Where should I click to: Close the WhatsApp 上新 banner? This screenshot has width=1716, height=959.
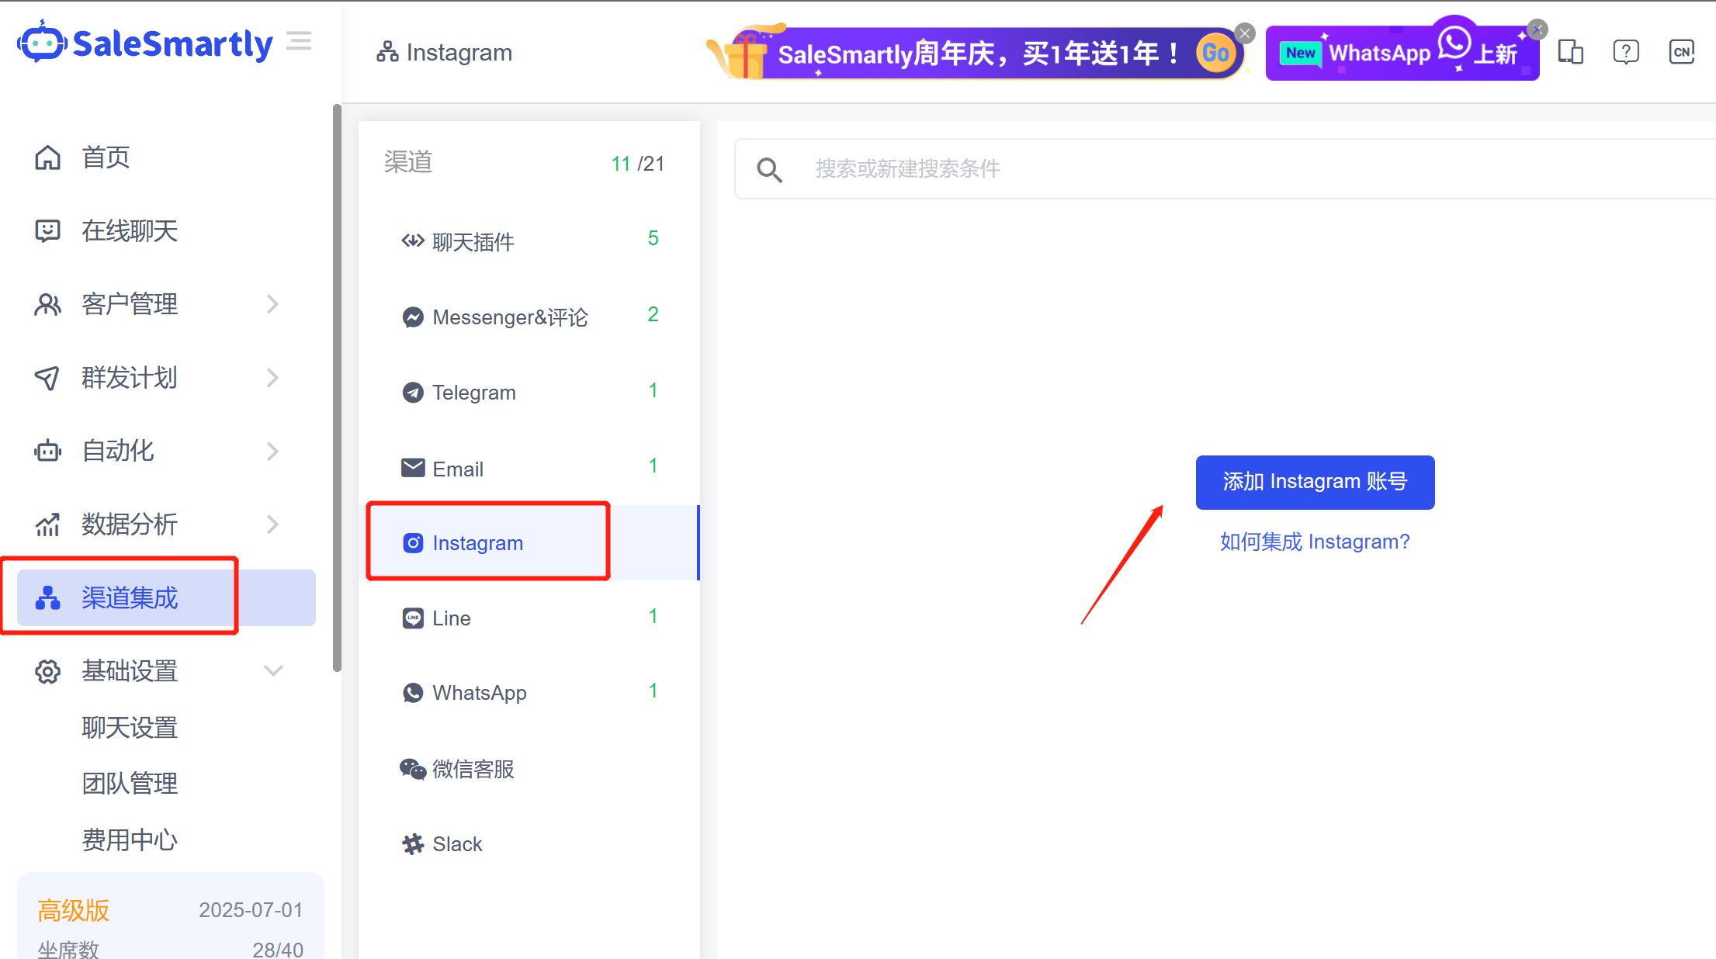pyautogui.click(x=1537, y=29)
